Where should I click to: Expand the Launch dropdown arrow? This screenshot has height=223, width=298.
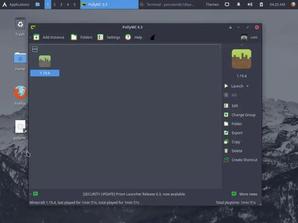[x=247, y=86]
